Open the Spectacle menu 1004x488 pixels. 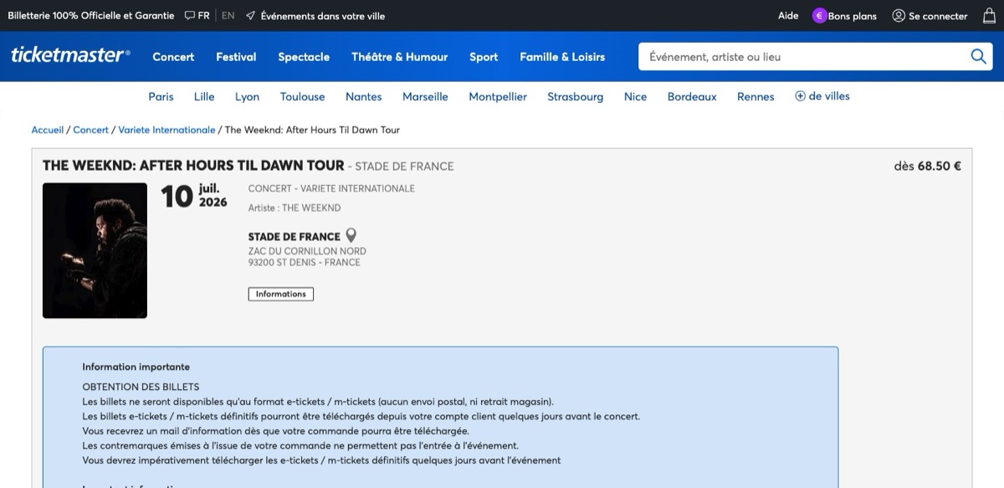click(x=304, y=57)
